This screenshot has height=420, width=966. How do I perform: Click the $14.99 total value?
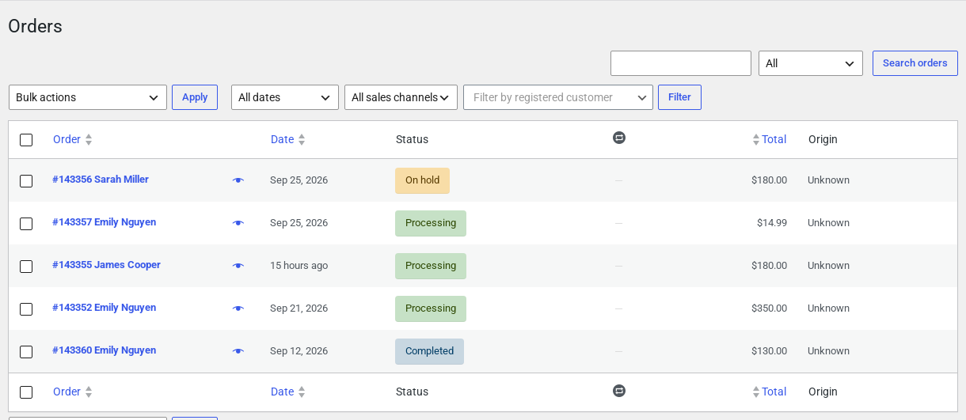772,223
